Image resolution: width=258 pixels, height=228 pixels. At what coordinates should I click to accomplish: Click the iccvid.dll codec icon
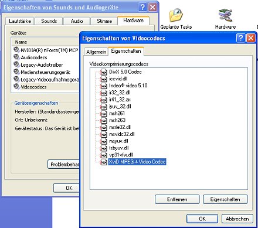(103, 79)
